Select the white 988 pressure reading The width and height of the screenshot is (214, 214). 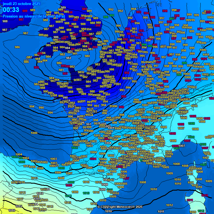pos(5,21)
